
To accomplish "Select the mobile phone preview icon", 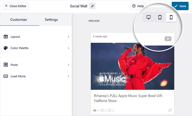I will (x=171, y=17).
